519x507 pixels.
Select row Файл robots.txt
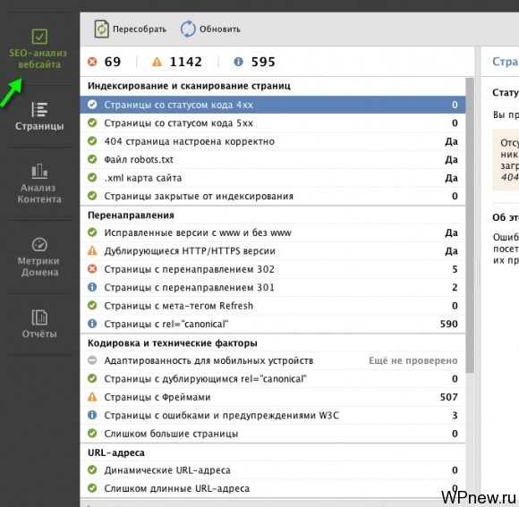(x=273, y=160)
